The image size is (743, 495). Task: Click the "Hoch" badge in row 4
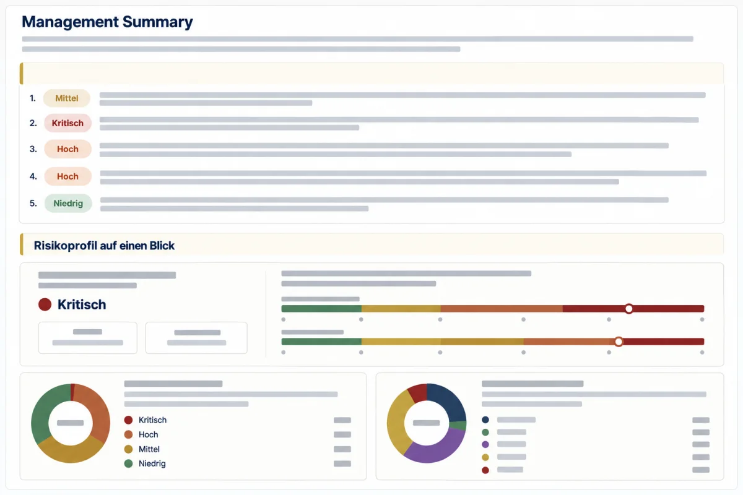pyautogui.click(x=67, y=176)
